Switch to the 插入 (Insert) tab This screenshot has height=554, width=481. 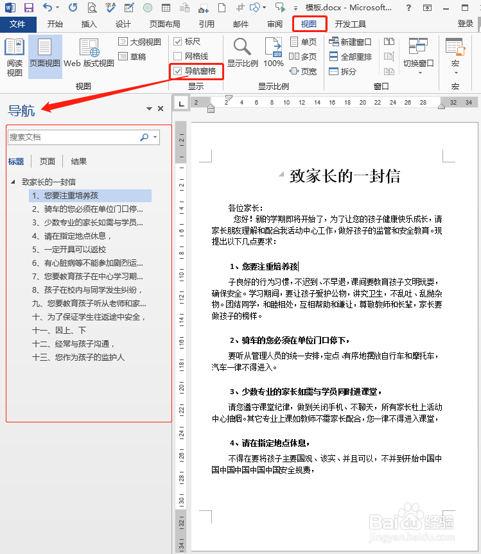[89, 24]
